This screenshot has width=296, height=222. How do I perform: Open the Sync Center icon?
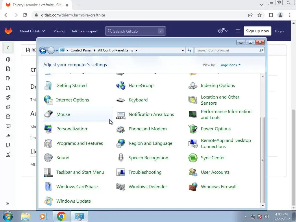[x=193, y=158]
